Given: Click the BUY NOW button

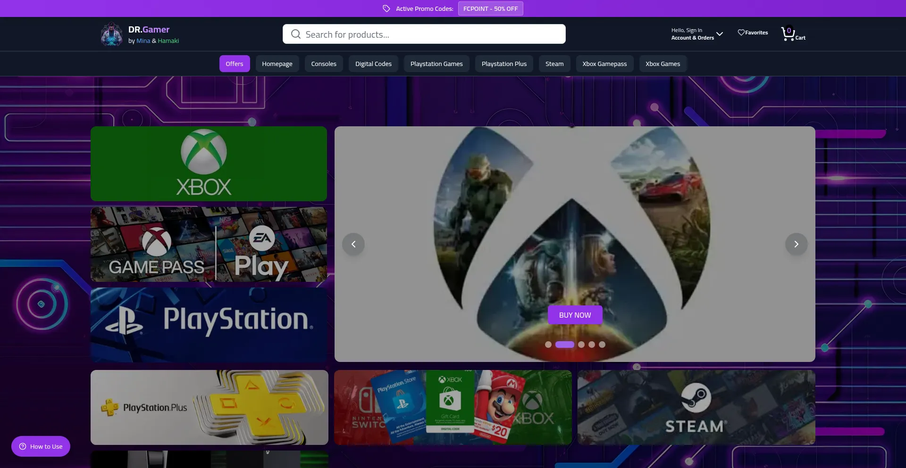Looking at the screenshot, I should point(575,315).
